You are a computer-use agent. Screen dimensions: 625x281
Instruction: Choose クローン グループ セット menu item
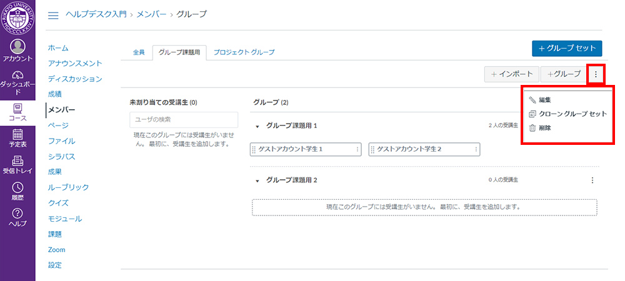point(572,114)
